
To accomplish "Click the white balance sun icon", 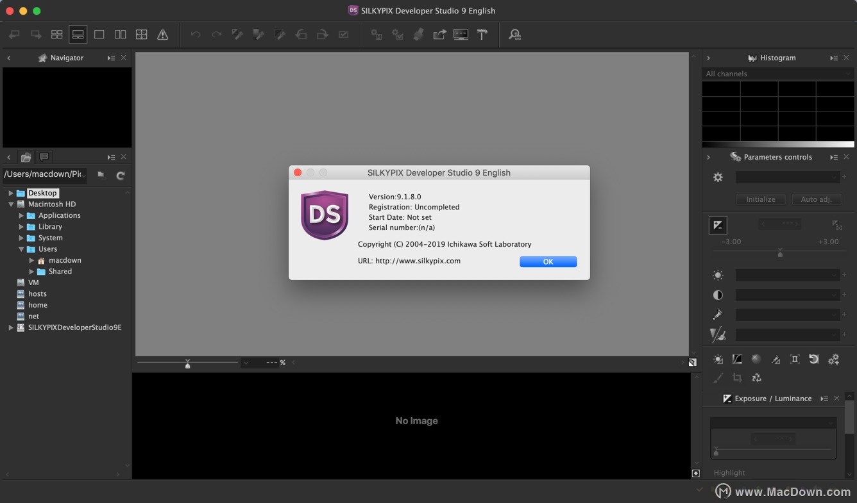I will click(x=718, y=275).
